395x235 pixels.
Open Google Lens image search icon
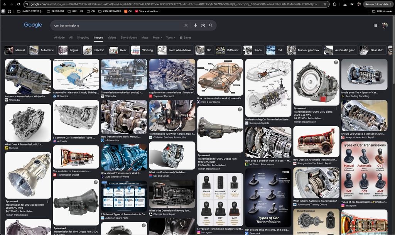click(203, 25)
